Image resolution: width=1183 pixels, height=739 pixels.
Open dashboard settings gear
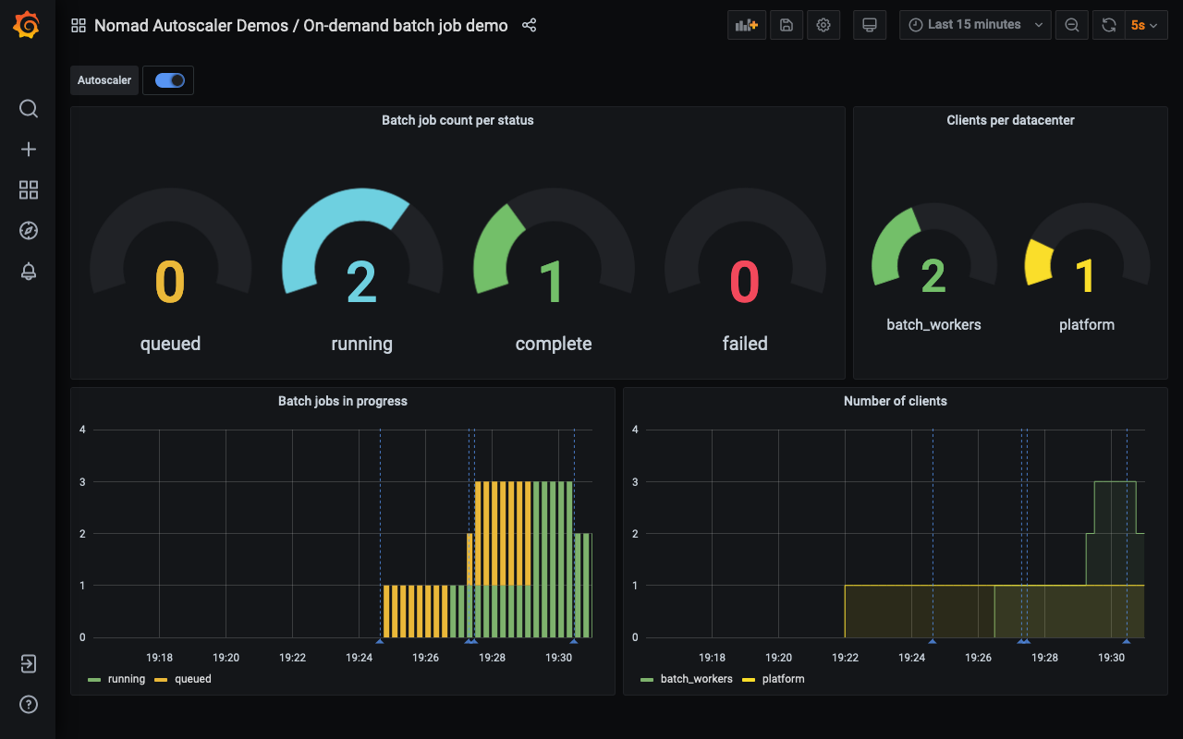coord(823,25)
